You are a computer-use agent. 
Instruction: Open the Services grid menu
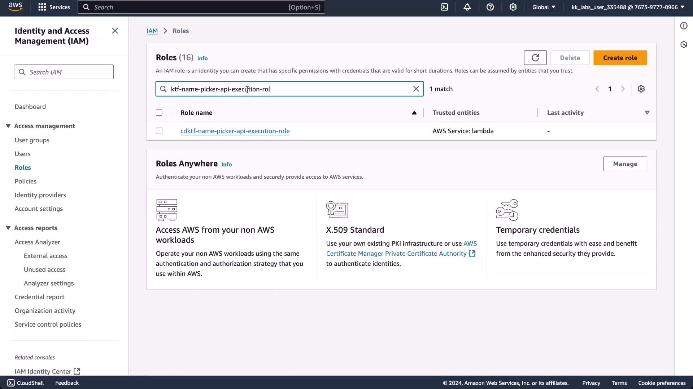[x=54, y=7]
